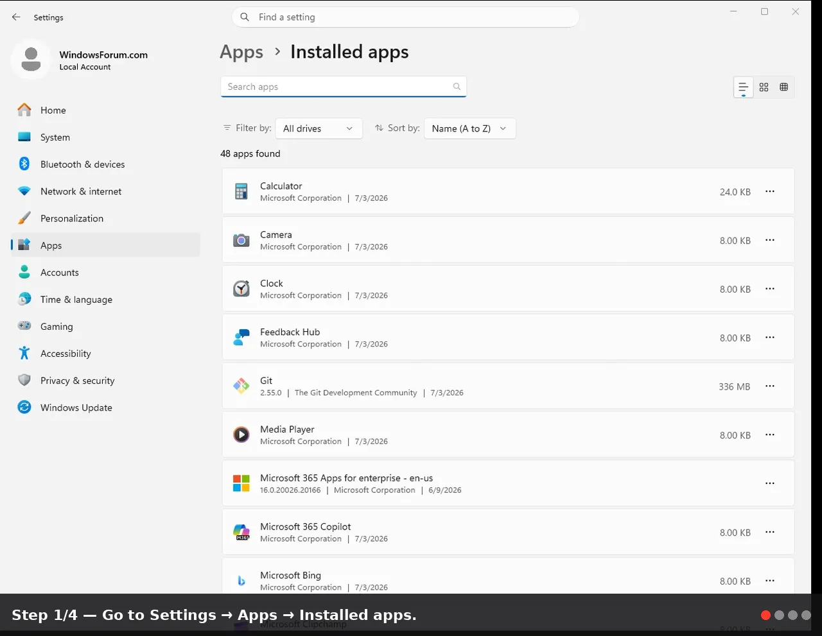This screenshot has height=636, width=822.
Task: Open the All drives filter dropdown
Action: tap(319, 128)
